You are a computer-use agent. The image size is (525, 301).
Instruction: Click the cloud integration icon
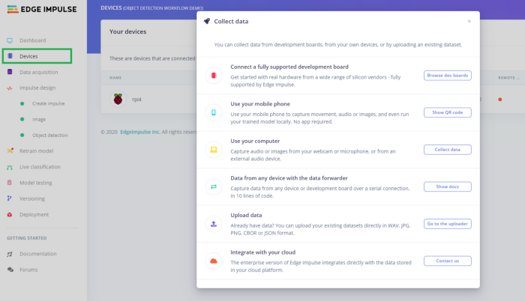click(x=214, y=261)
